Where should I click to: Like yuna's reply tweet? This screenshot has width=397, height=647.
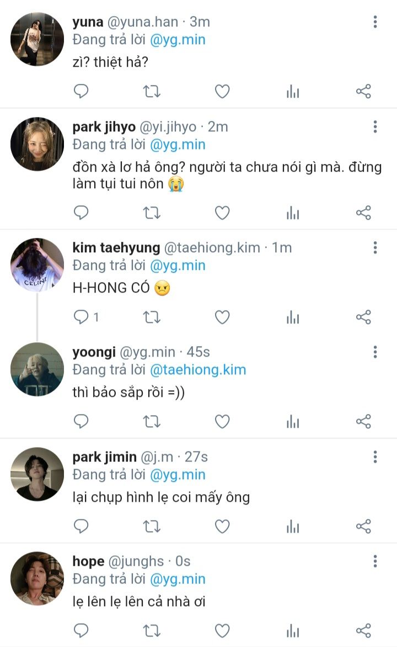click(x=222, y=91)
